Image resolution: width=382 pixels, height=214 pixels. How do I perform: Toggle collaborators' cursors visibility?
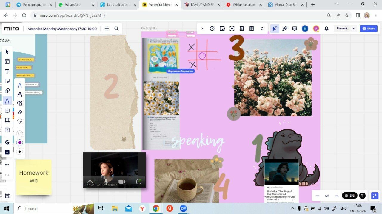pos(275,29)
